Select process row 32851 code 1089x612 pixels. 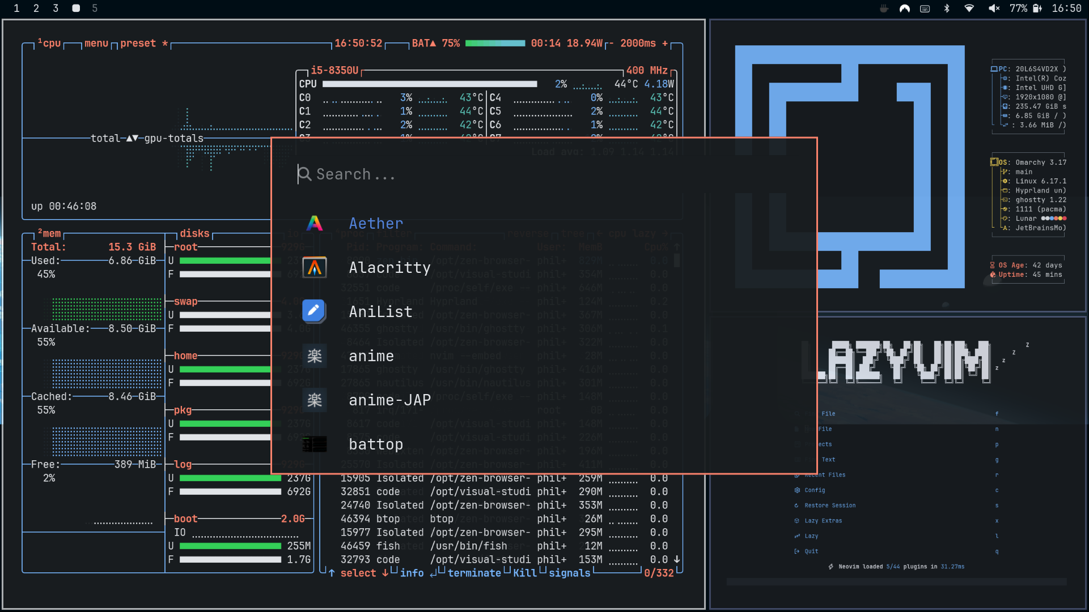(x=504, y=491)
